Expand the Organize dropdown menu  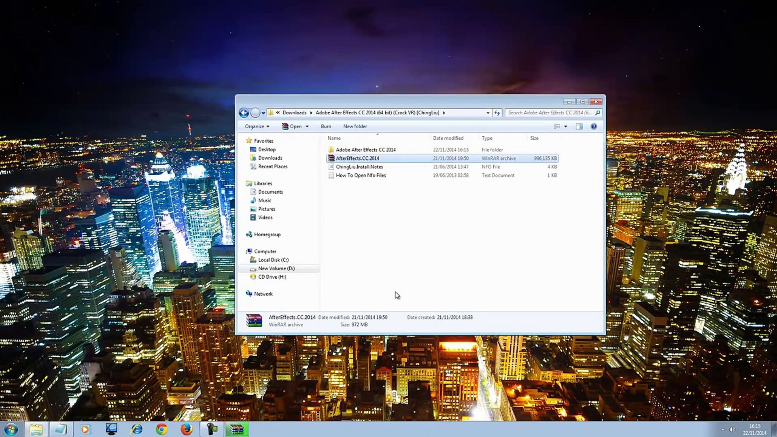coord(257,127)
